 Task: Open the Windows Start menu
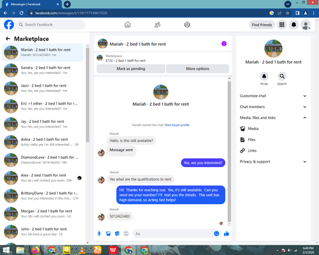(6, 251)
